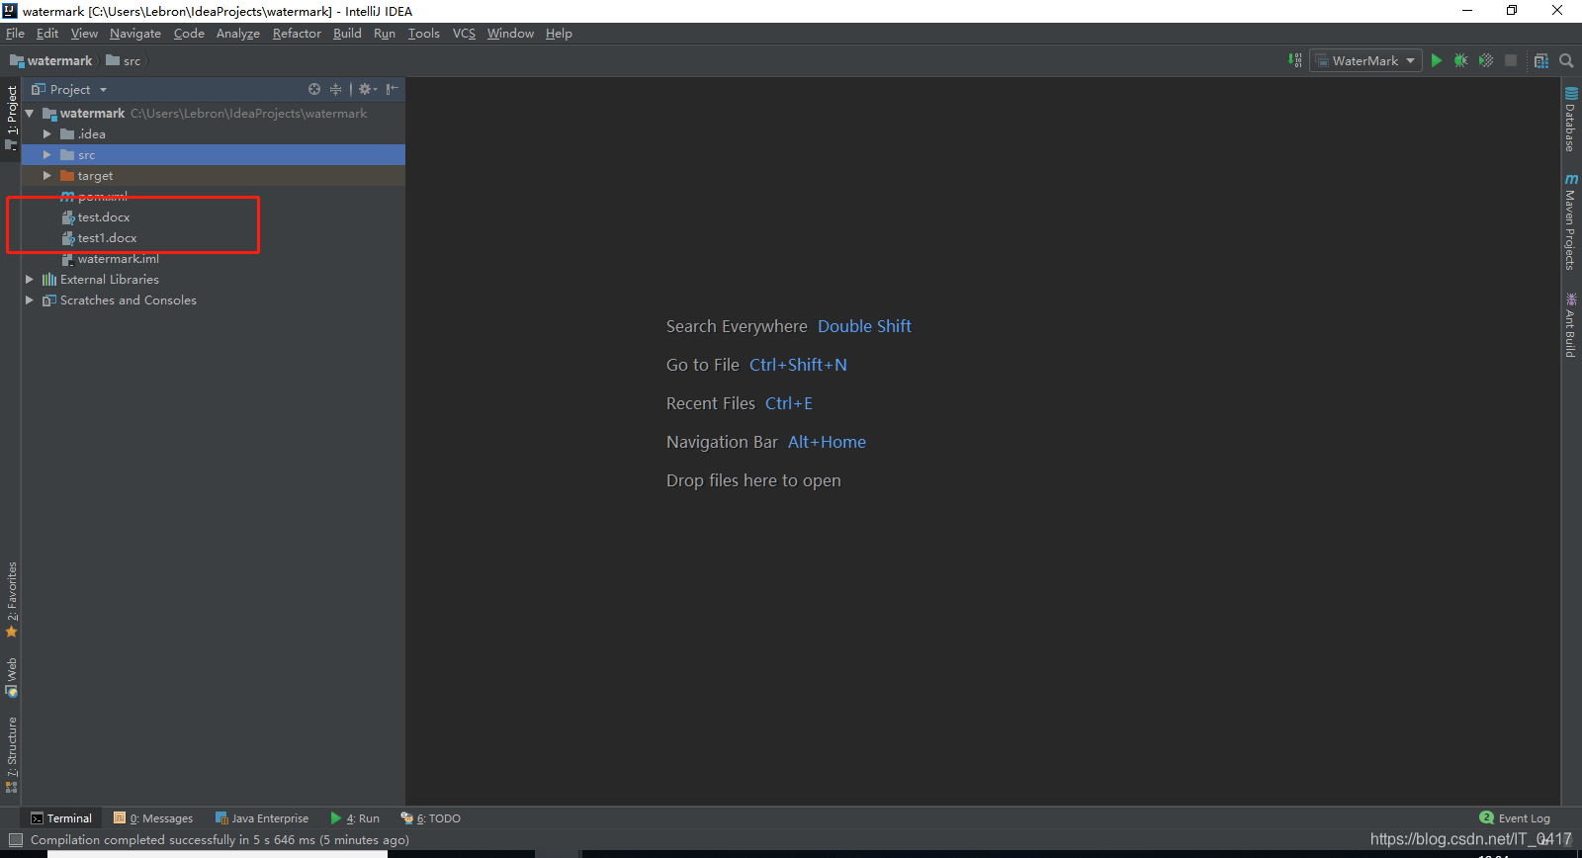Open the Web side tab
This screenshot has width=1582, height=858.
click(x=11, y=677)
